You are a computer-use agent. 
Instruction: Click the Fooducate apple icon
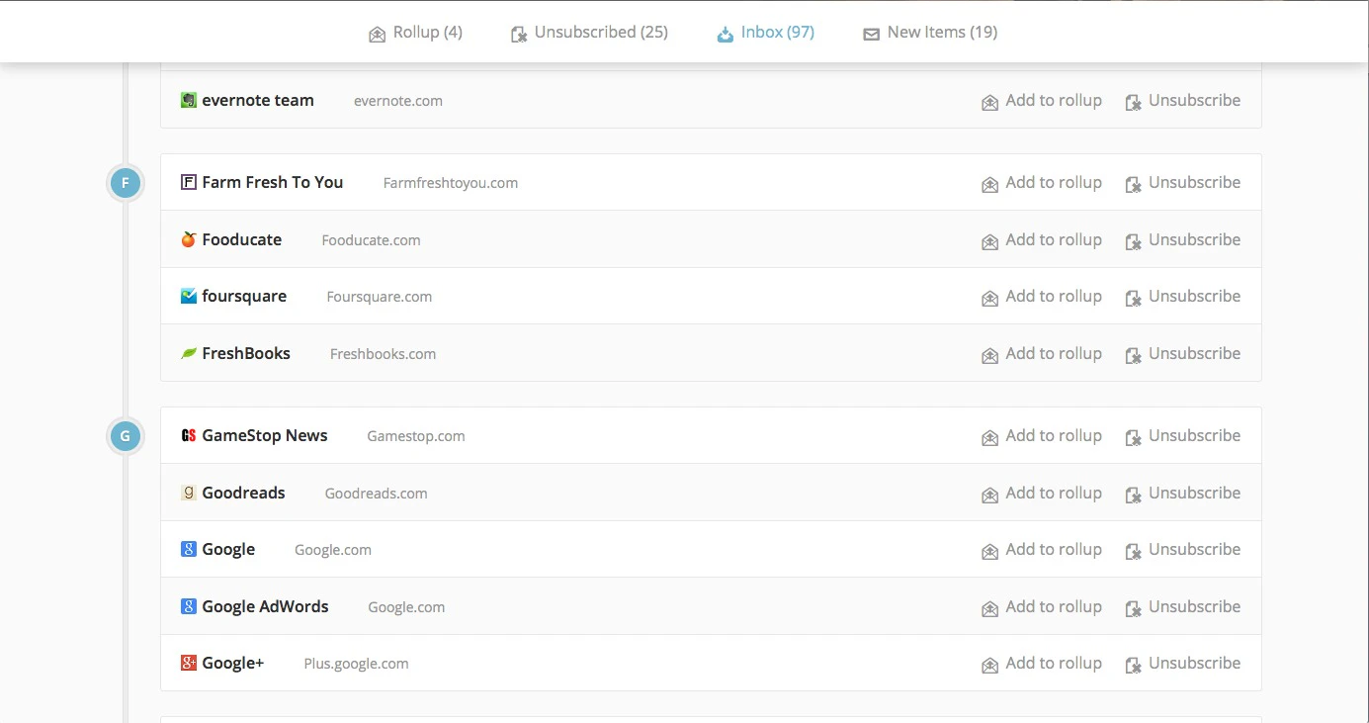[x=188, y=238]
